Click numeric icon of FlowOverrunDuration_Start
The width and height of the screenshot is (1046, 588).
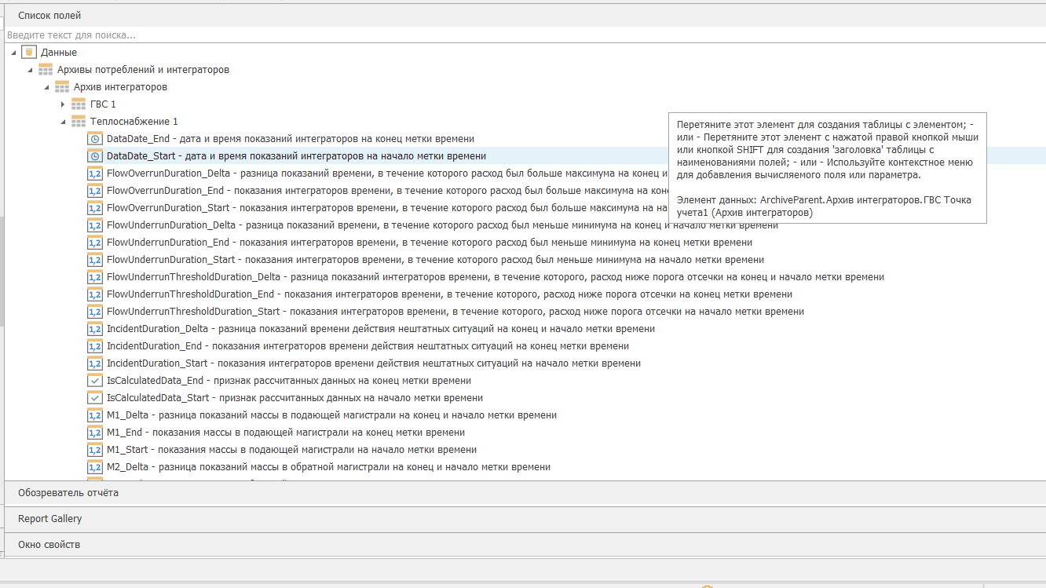[x=95, y=207]
